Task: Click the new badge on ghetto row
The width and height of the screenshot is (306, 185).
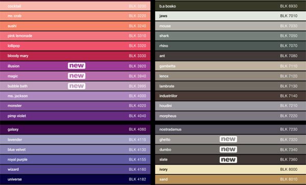Action: pos(228,139)
